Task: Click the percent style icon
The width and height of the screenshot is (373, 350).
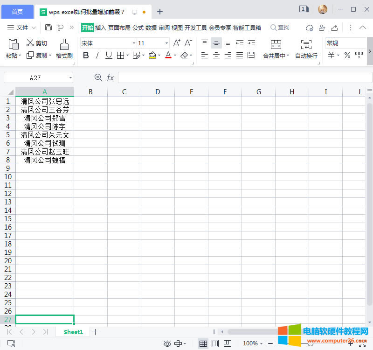Action: 347,56
